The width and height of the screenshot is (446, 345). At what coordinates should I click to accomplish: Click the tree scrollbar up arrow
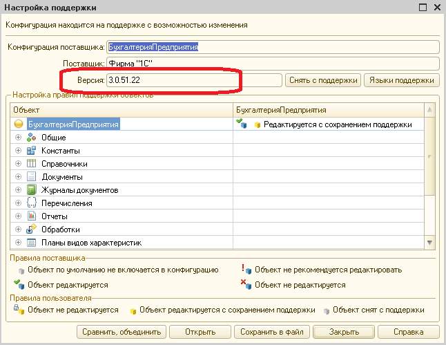coord(430,110)
